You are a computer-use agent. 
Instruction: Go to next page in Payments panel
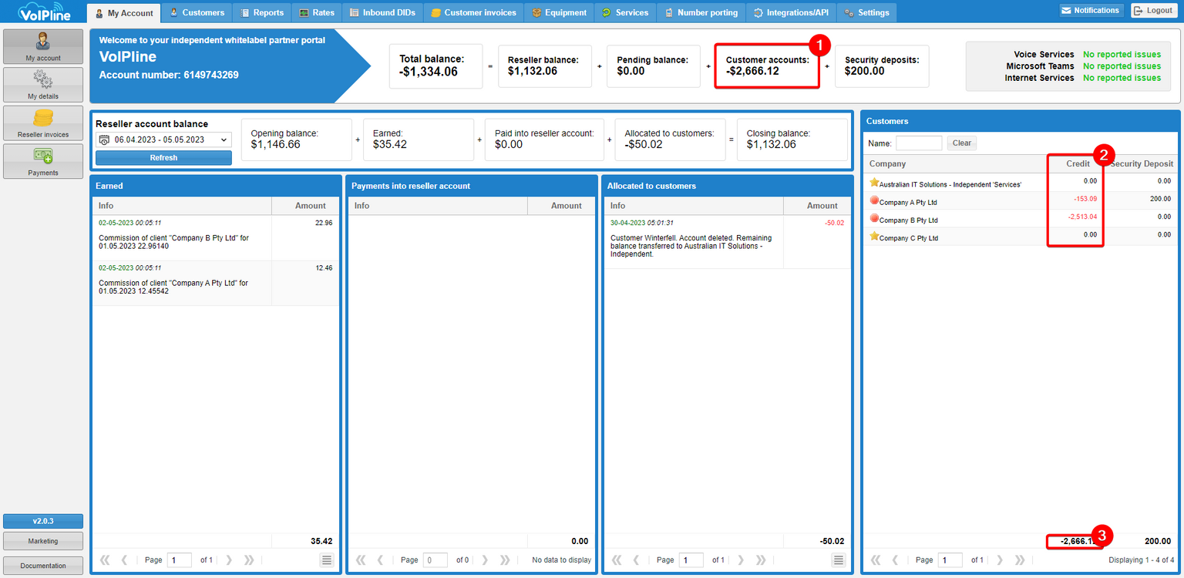pyautogui.click(x=485, y=560)
